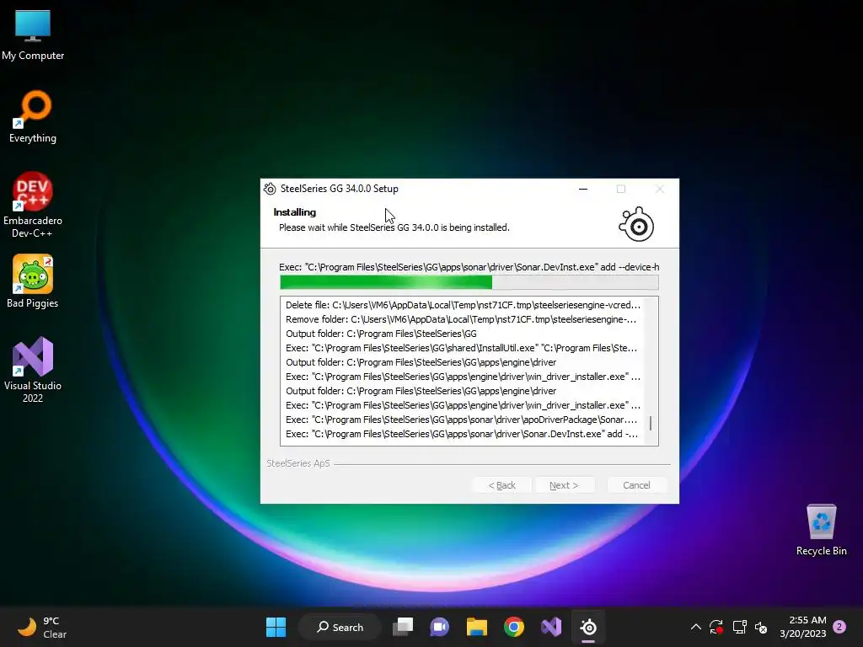Select the log line 'Delete file: C:\Users\VM6...'
The height and width of the screenshot is (647, 863).
coord(463,305)
